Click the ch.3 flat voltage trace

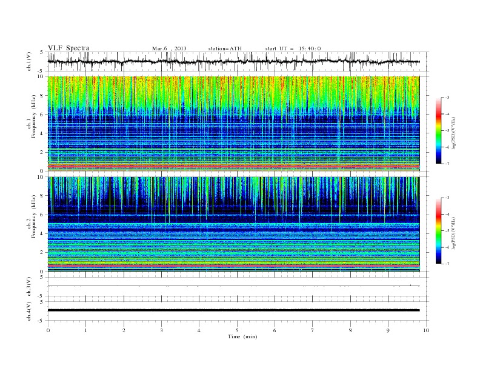tap(233, 286)
